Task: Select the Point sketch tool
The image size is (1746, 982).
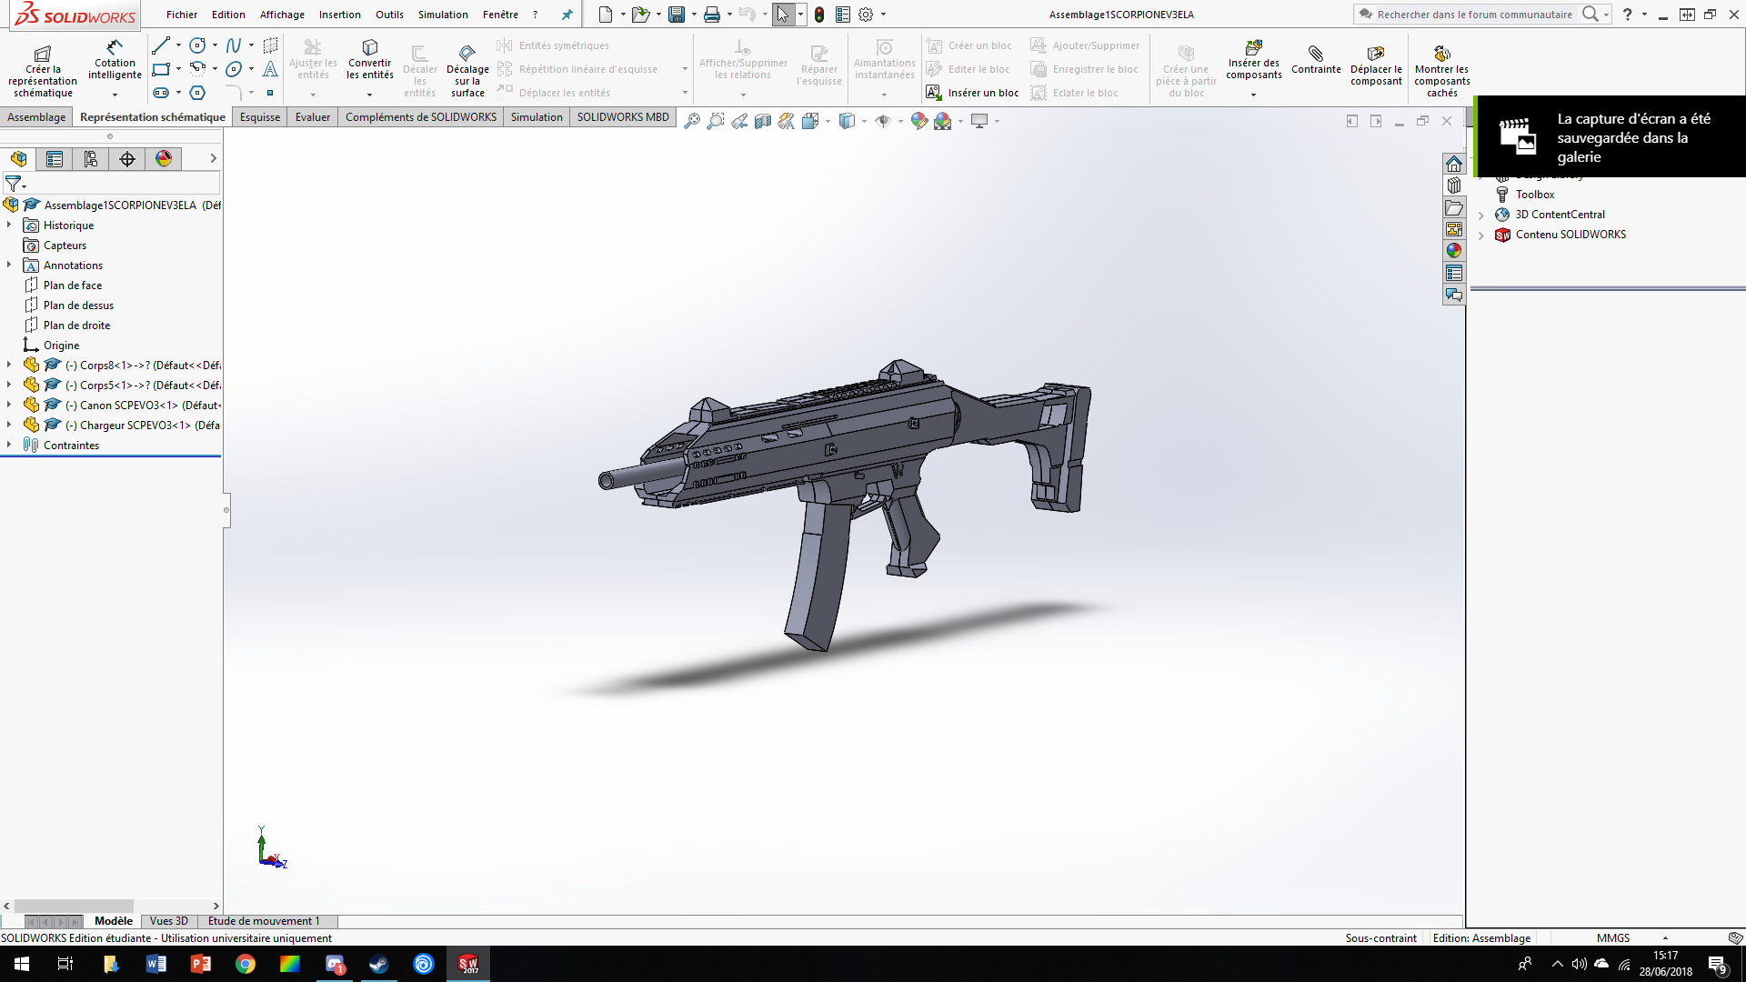Action: [270, 93]
